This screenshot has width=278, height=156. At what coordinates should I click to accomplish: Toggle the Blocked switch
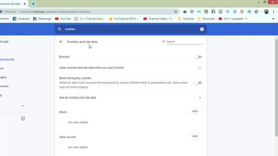tap(198, 57)
